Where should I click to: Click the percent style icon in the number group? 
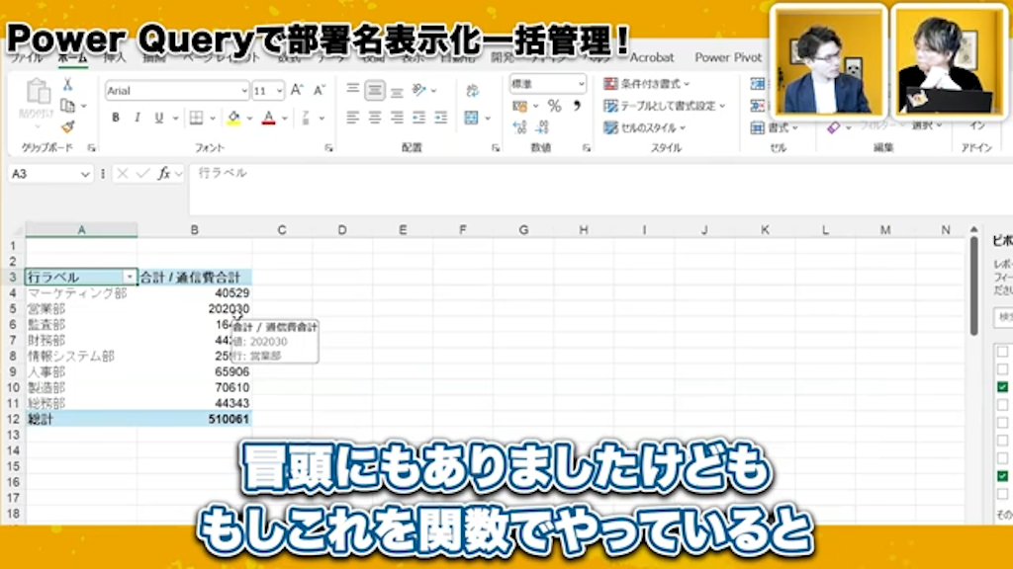tap(554, 106)
